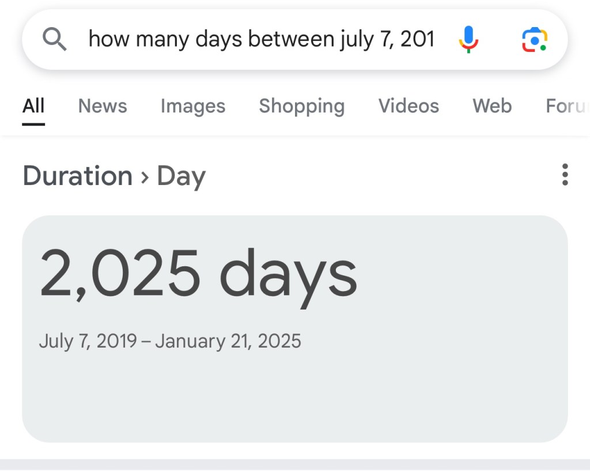Select the All tab

tap(33, 106)
